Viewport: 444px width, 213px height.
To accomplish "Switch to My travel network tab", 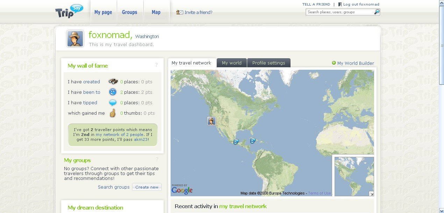I will [x=192, y=63].
